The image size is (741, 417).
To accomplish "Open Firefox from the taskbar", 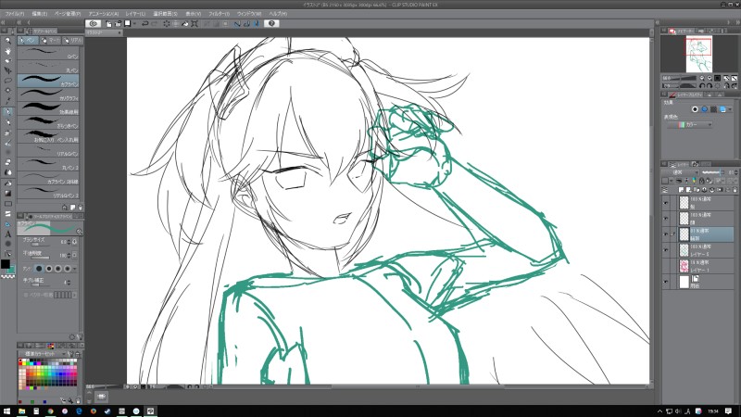I will point(94,411).
